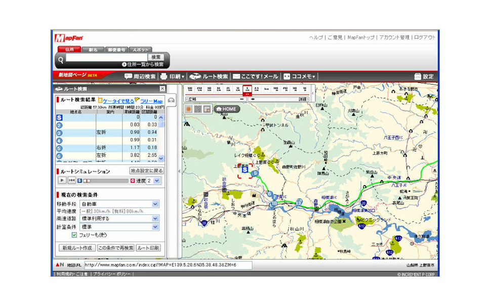Open 周辺検索 in the toolbar
This screenshot has height=306, width=490.
(140, 76)
